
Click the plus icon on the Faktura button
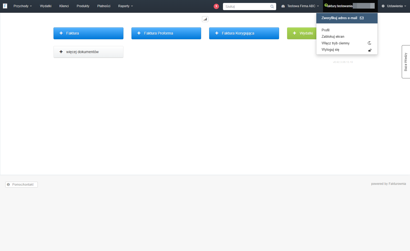point(61,33)
